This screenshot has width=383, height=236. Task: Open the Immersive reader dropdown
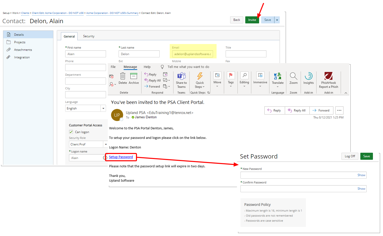[x=260, y=80]
